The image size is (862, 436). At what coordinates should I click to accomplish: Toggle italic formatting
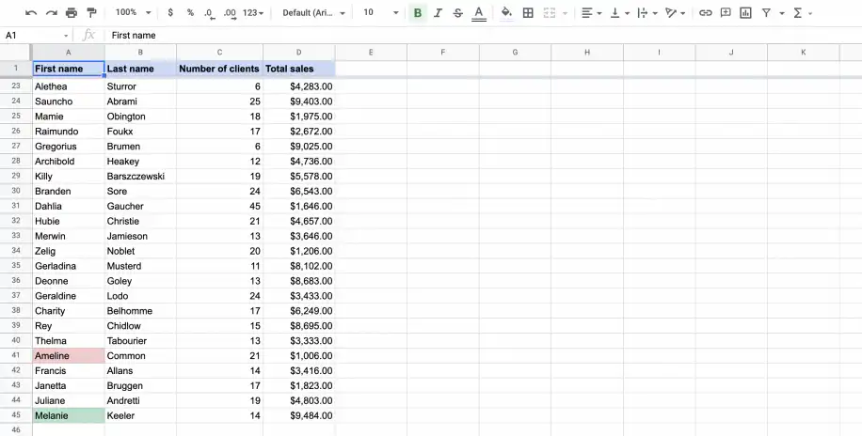tap(438, 12)
